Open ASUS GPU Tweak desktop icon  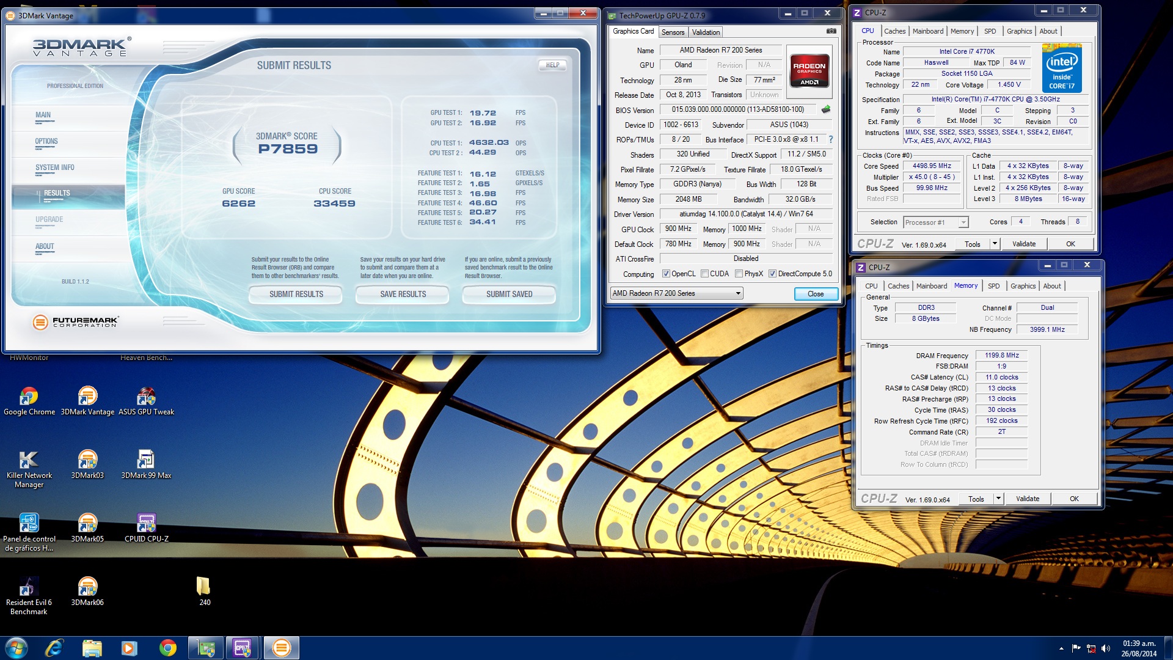pos(146,400)
